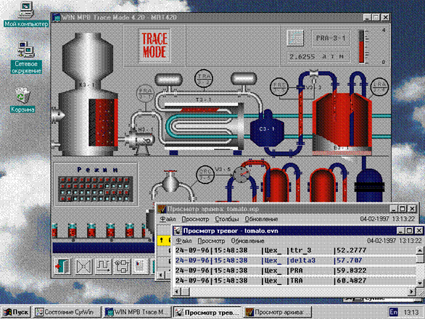The width and height of the screenshot is (425, 319).
Task: Select the blue separator vessel C3-1
Action: point(267,129)
